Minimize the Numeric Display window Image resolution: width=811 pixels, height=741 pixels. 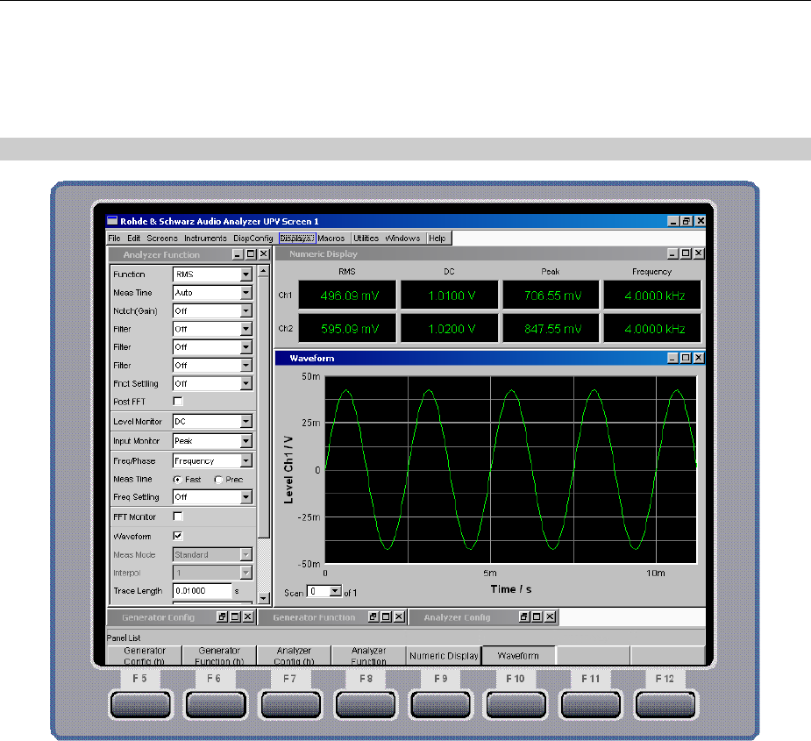(672, 253)
